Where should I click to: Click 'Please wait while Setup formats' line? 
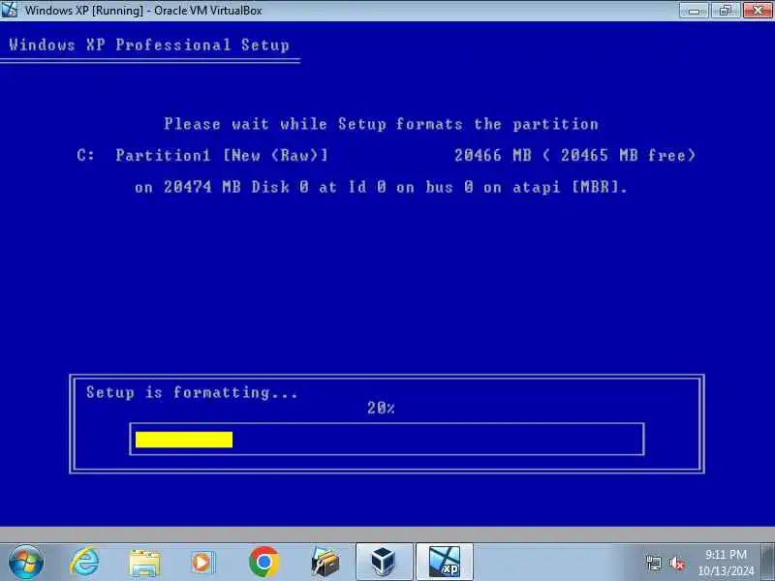(381, 124)
